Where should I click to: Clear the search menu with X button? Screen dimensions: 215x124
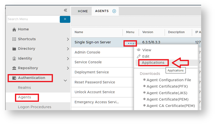click(x=65, y=19)
